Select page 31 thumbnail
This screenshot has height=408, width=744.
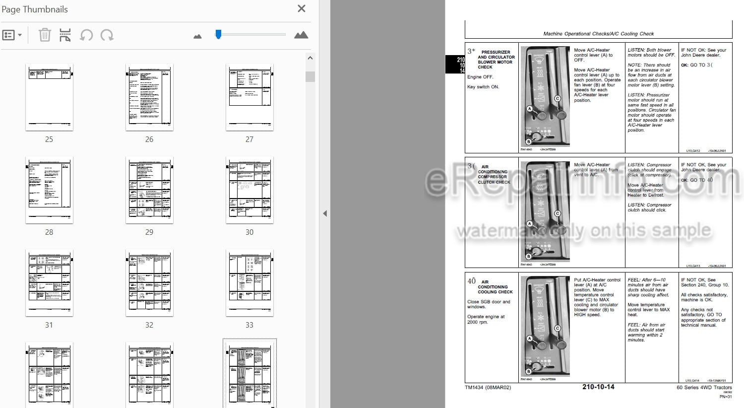point(49,283)
